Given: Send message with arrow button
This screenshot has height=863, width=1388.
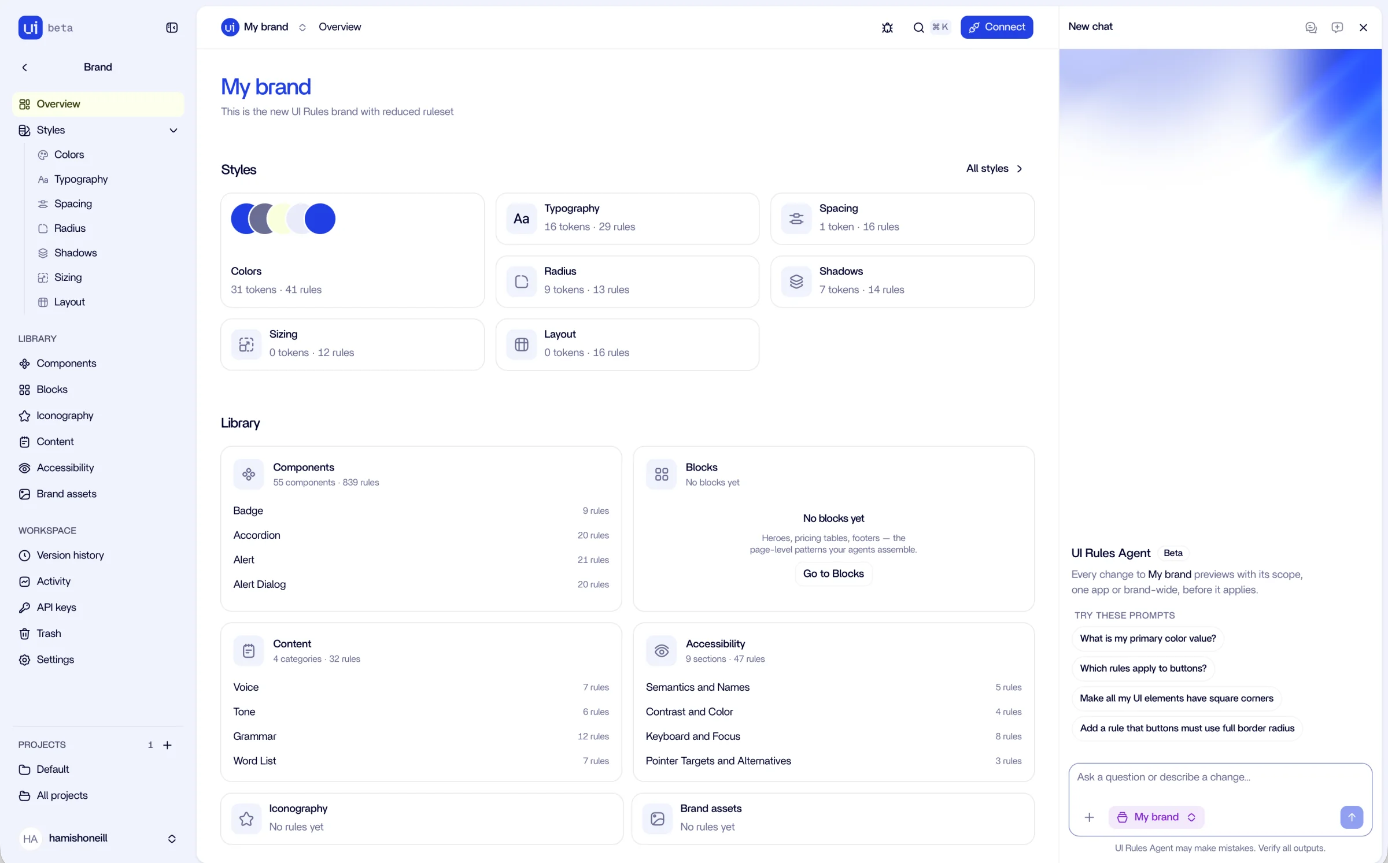Looking at the screenshot, I should pos(1352,817).
